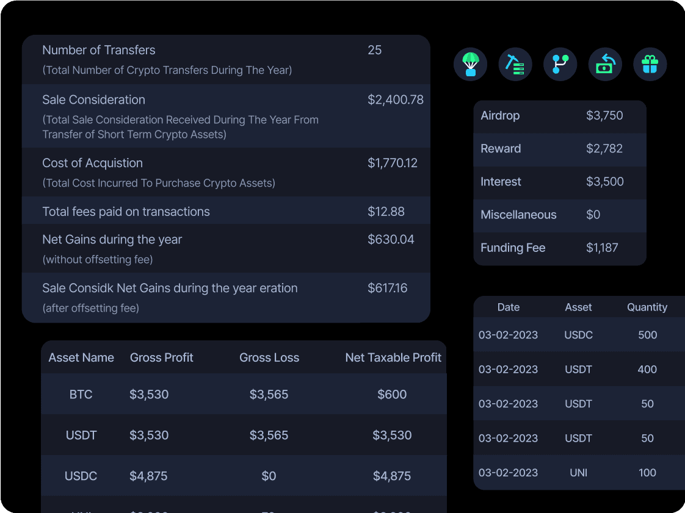Image resolution: width=685 pixels, height=513 pixels.
Task: Click the UNI transaction dated 03-02-2023
Action: (578, 473)
